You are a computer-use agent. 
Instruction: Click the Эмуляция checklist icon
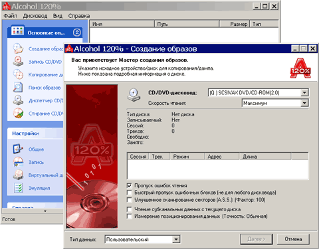coord(18,188)
